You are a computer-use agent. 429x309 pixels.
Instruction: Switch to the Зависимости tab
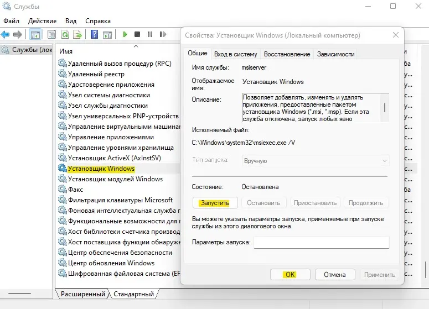[335, 54]
